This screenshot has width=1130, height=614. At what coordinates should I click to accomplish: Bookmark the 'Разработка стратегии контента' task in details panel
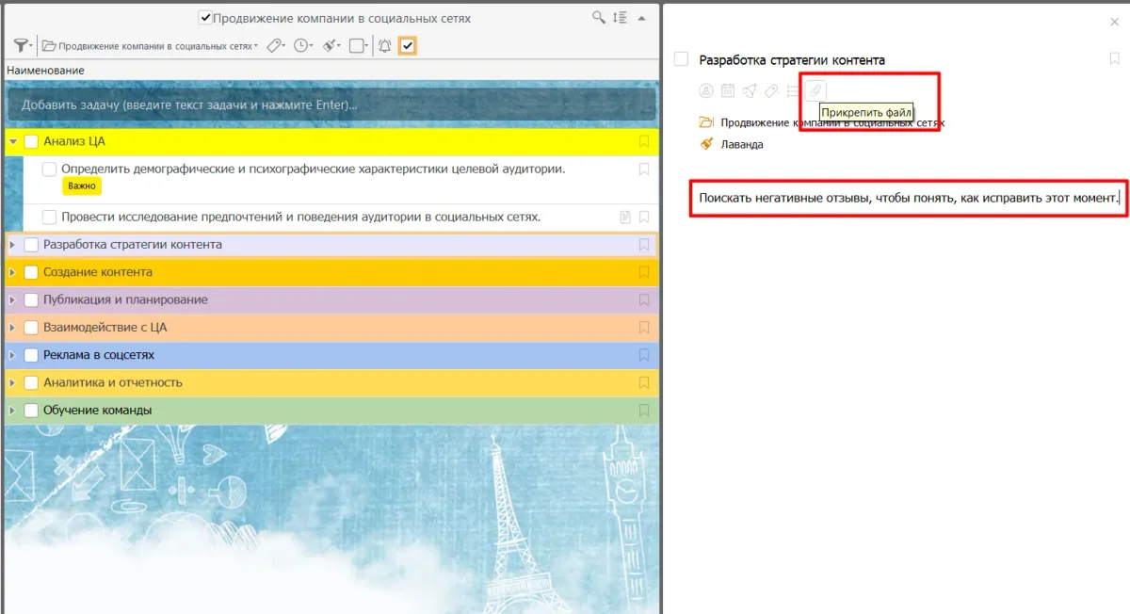[x=1115, y=59]
